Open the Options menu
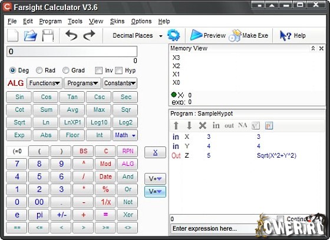 (141, 21)
